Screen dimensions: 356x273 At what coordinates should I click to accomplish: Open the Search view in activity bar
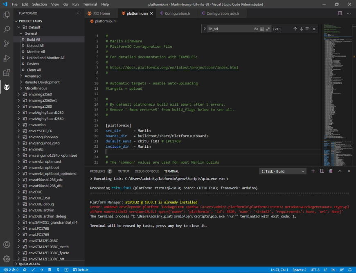(x=7, y=29)
